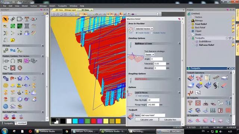Click the first Back Relief Tools icon
This screenshot has width=239, height=134.
(x=6, y=117)
